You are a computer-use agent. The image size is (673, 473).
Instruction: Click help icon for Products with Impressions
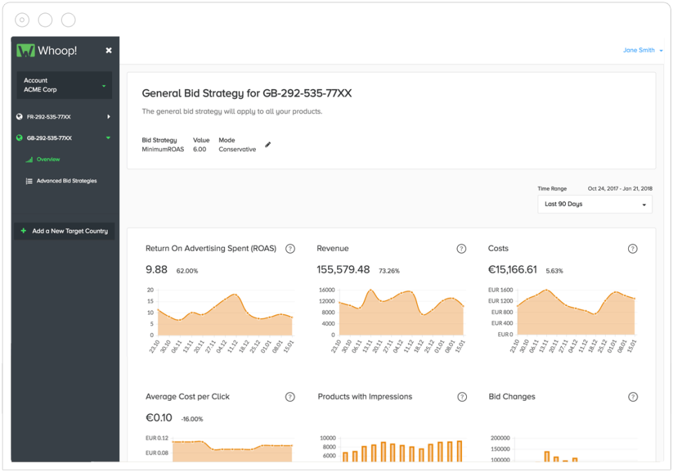[462, 397]
